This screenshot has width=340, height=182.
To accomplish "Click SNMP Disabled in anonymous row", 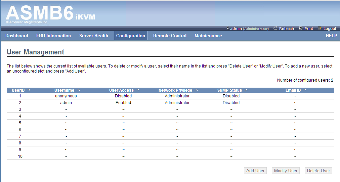I will click(x=231, y=96).
